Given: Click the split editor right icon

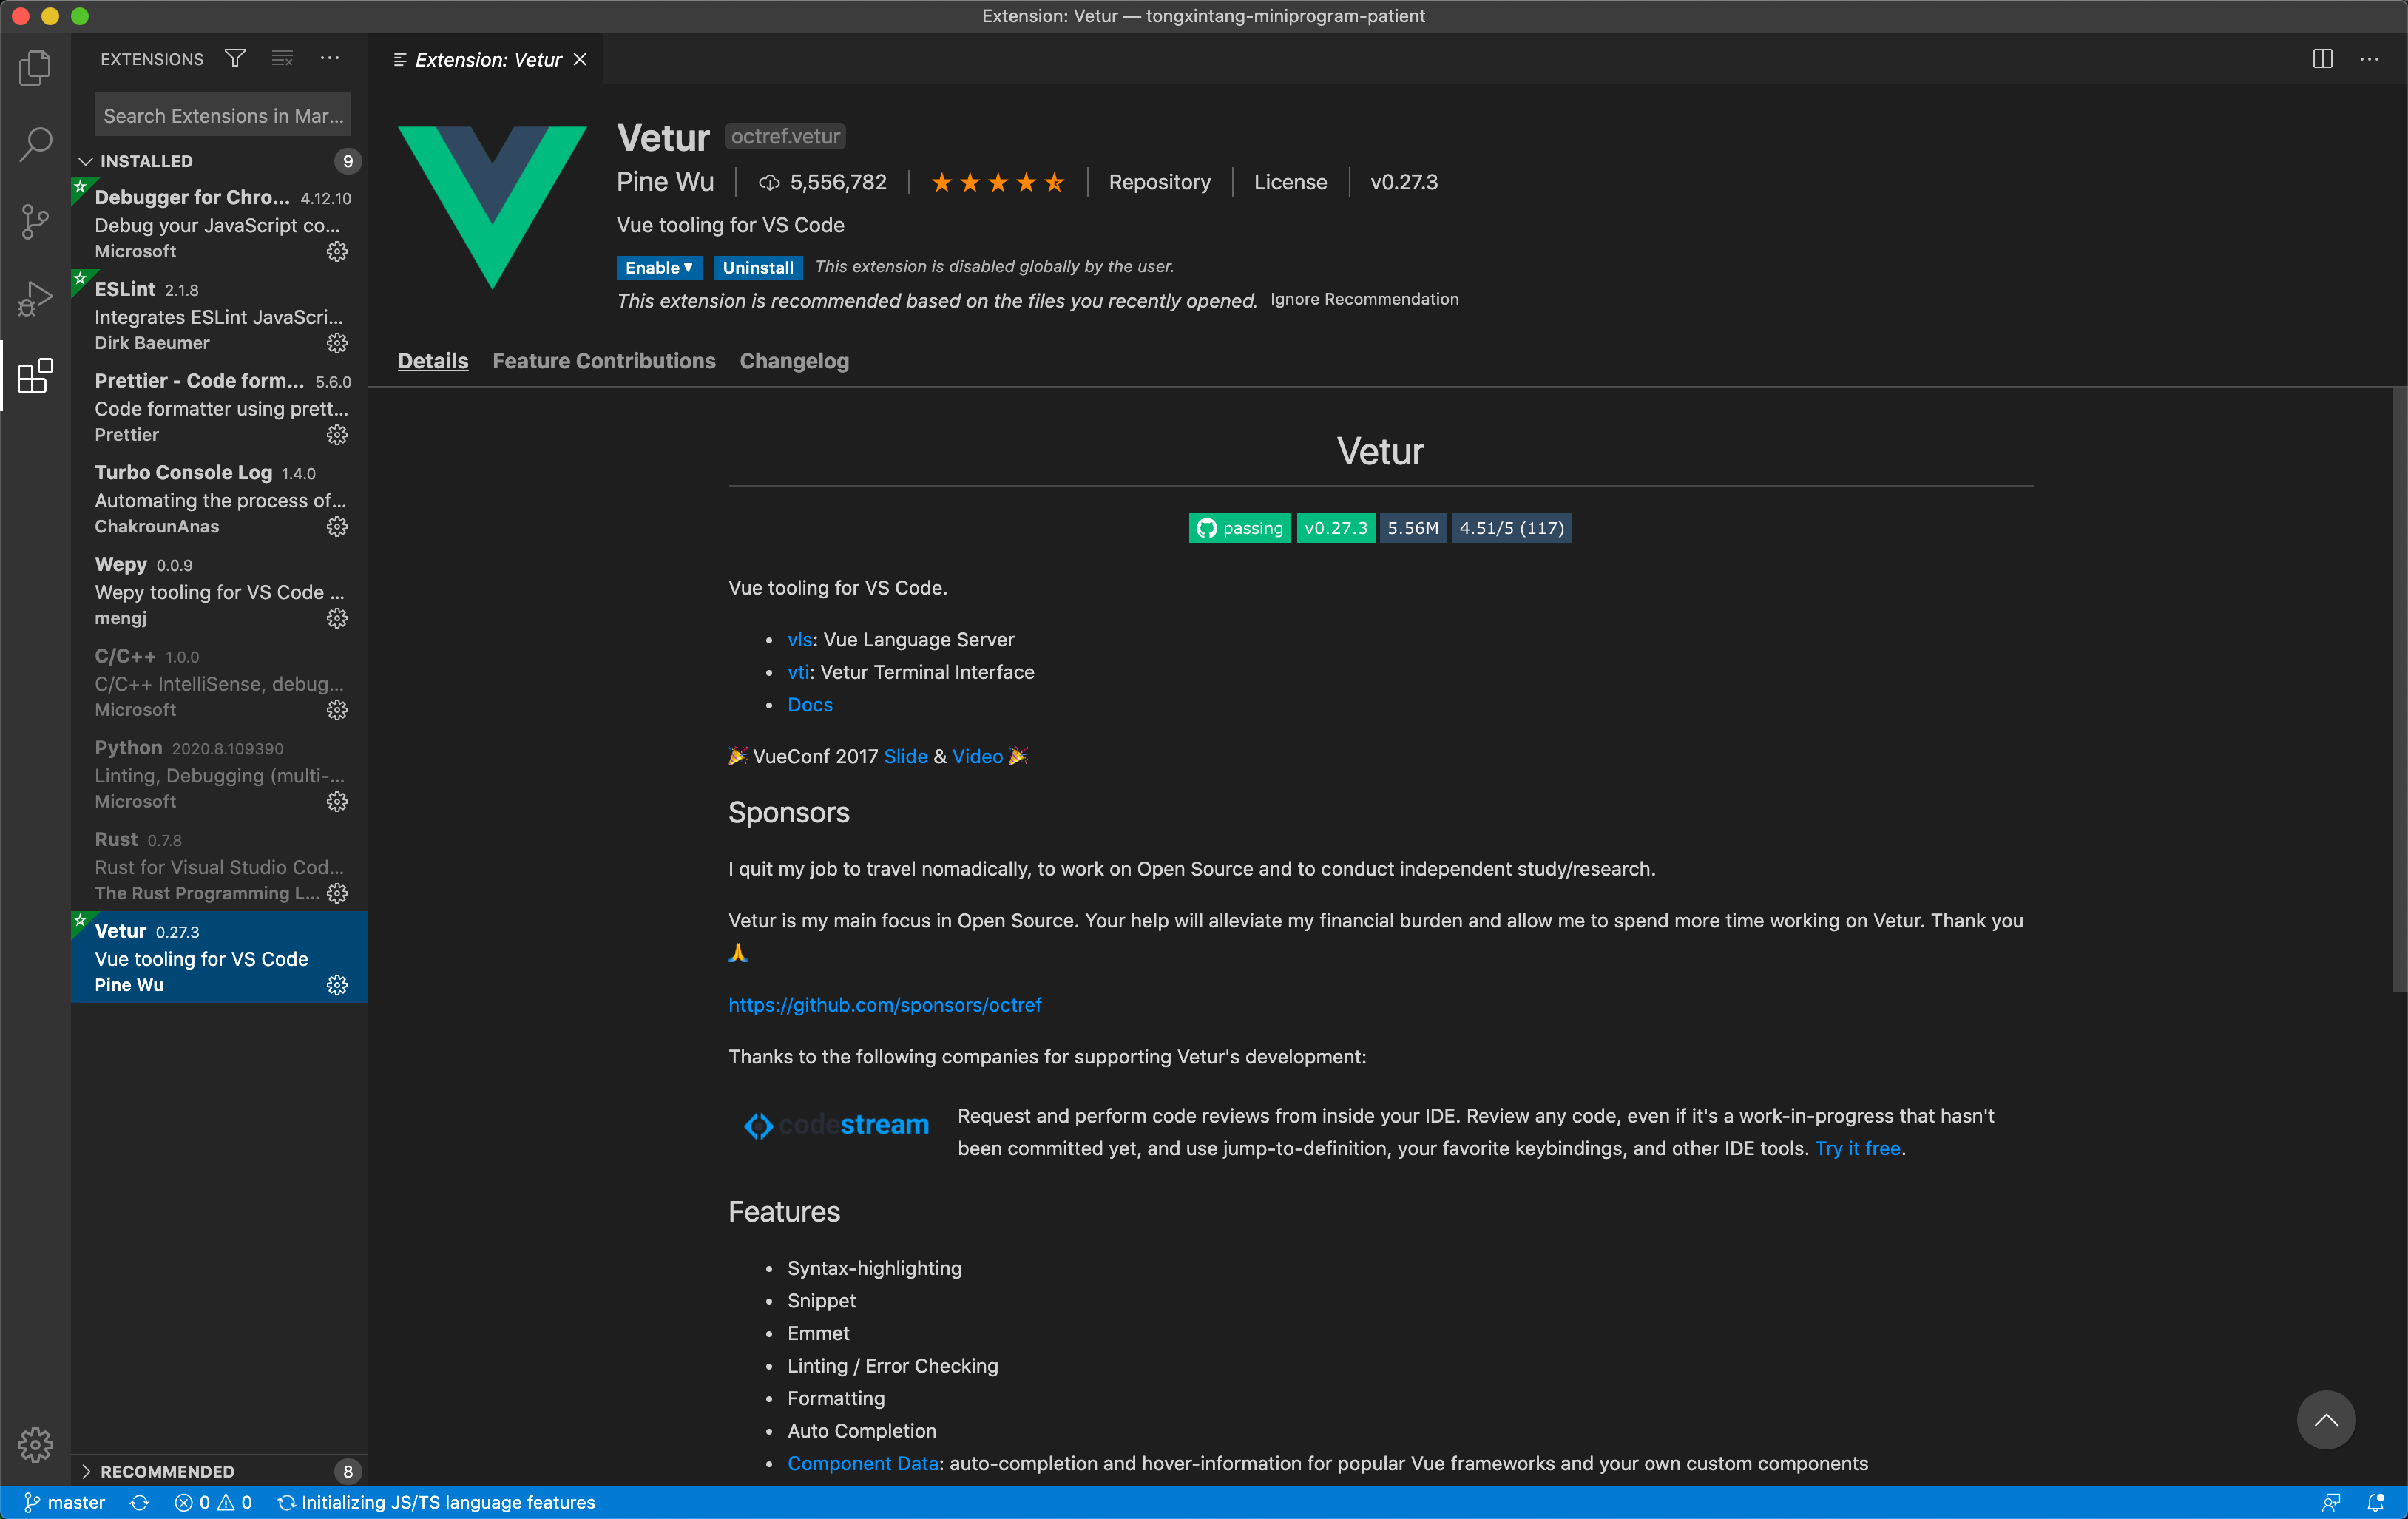Looking at the screenshot, I should click(x=2322, y=59).
